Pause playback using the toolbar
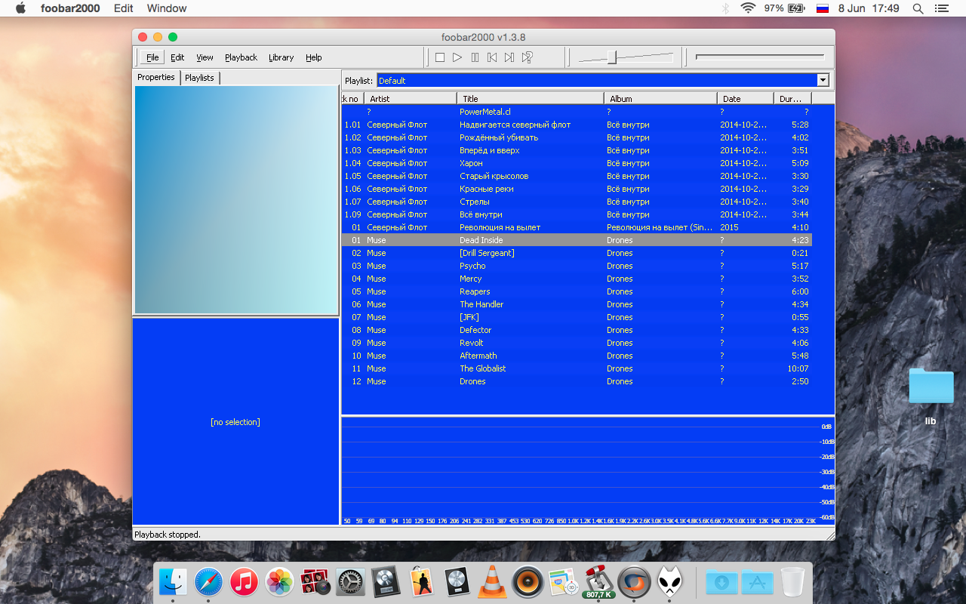Viewport: 966px width, 604px height. (x=475, y=57)
